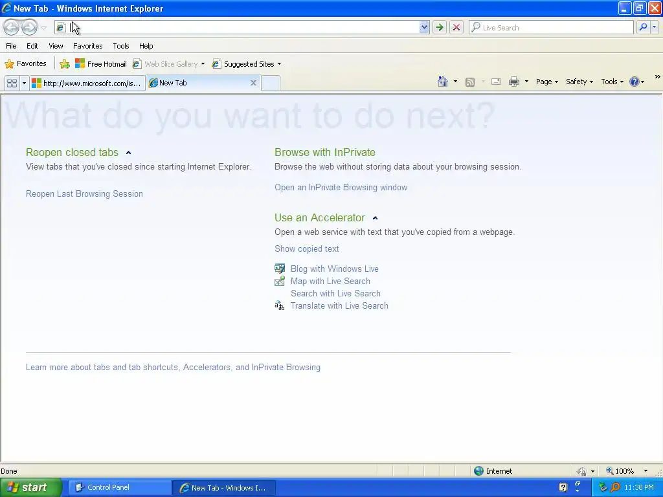Click the RSS feeds icon

click(470, 82)
